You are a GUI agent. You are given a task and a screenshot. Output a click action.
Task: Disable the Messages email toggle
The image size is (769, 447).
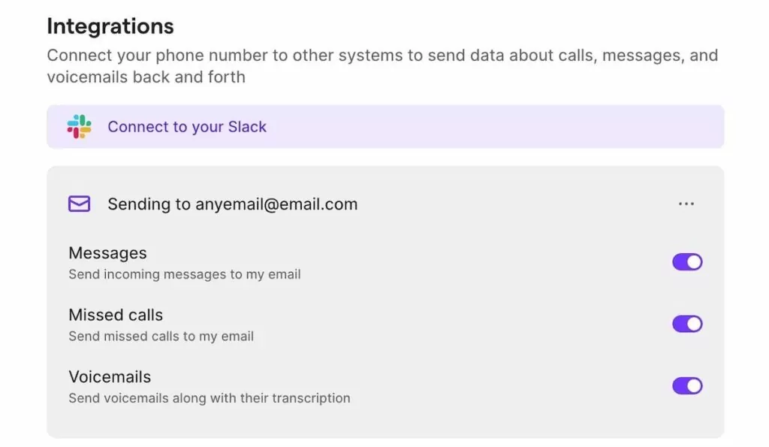(x=687, y=261)
